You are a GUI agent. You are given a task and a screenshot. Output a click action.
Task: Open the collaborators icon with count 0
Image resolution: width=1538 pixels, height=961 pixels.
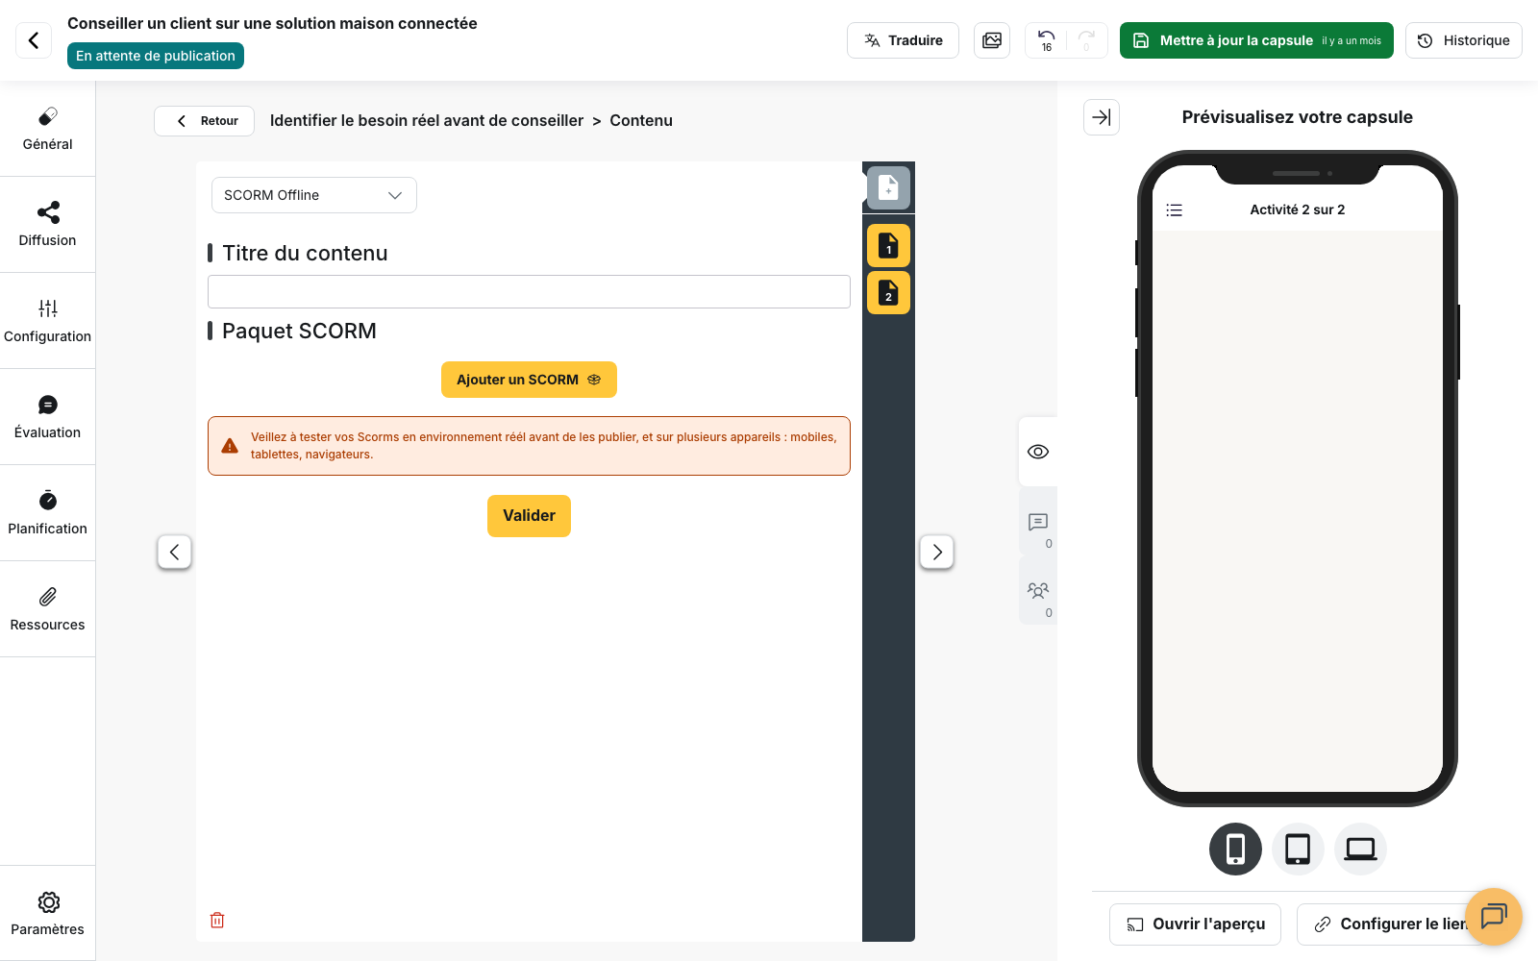[1038, 591]
